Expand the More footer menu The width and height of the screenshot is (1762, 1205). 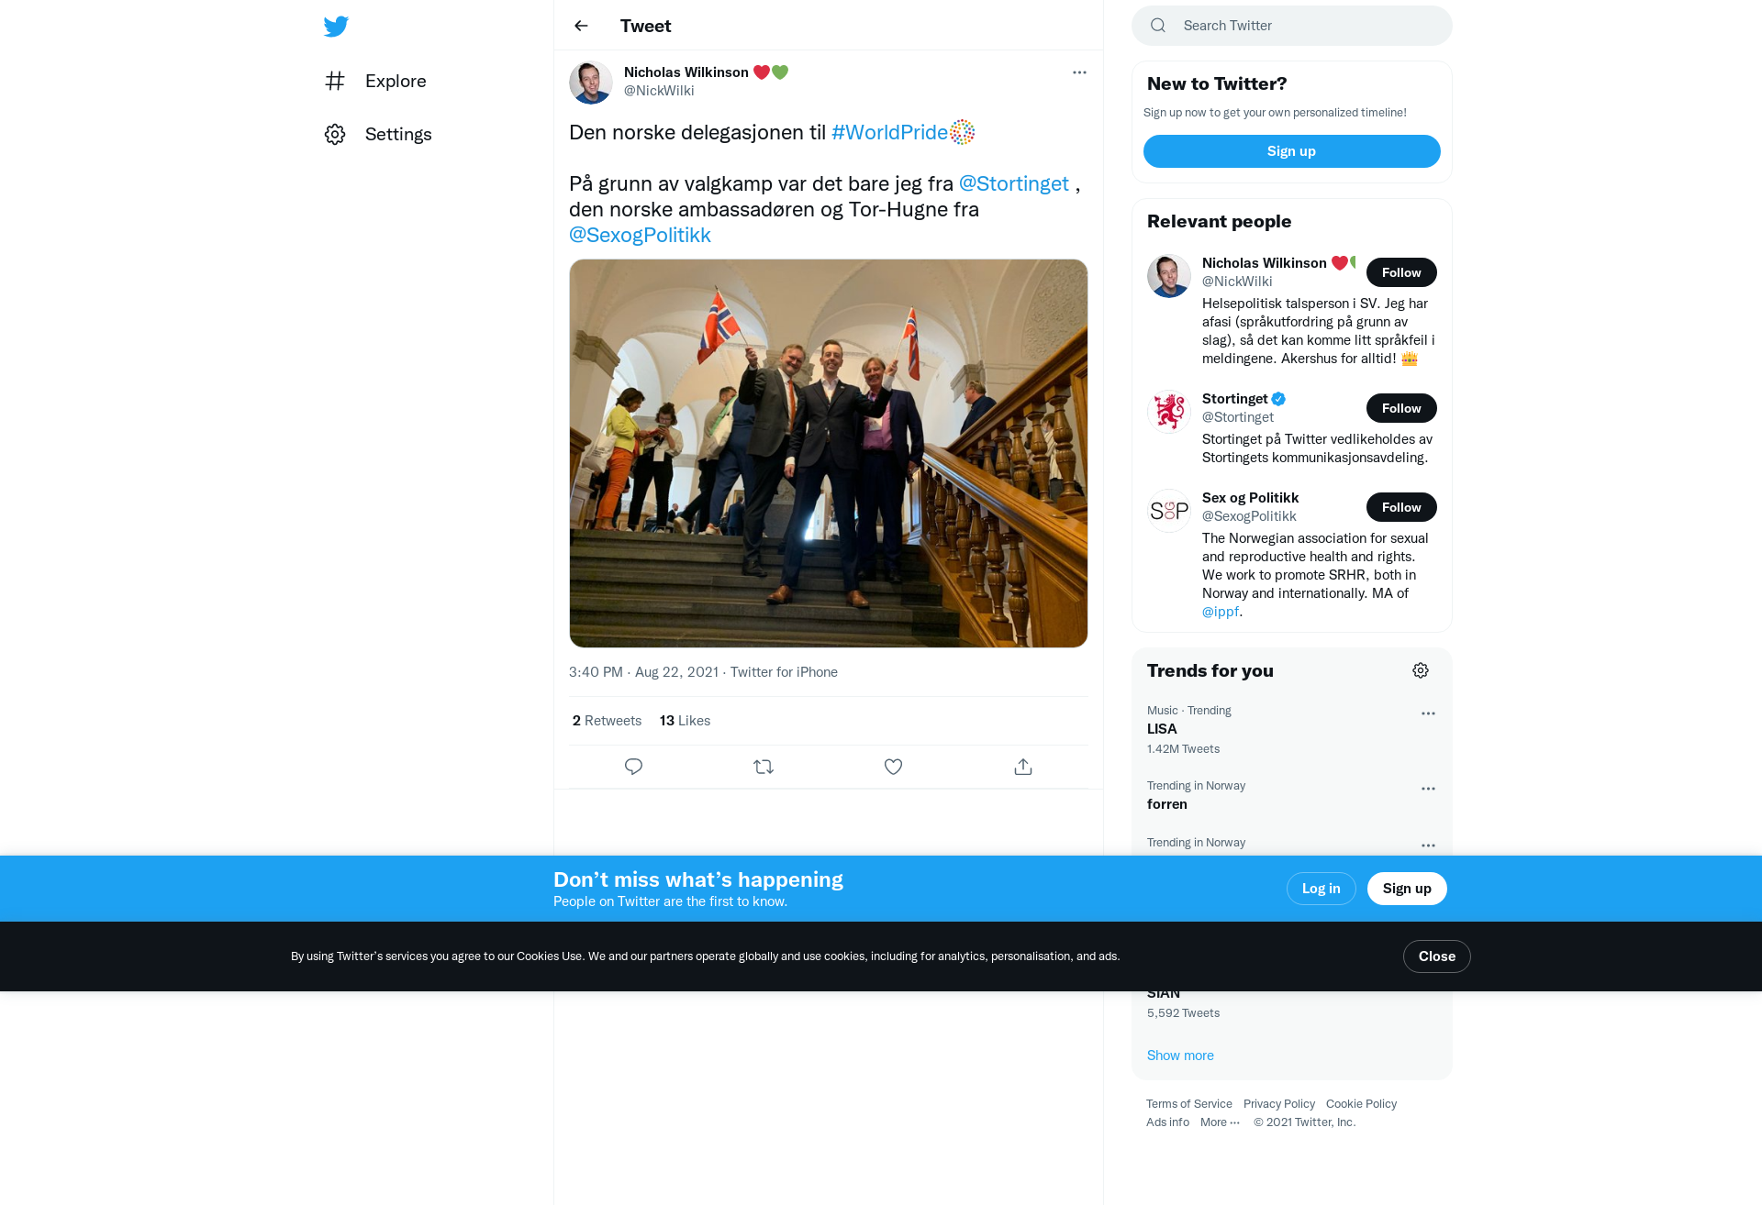tap(1220, 1122)
